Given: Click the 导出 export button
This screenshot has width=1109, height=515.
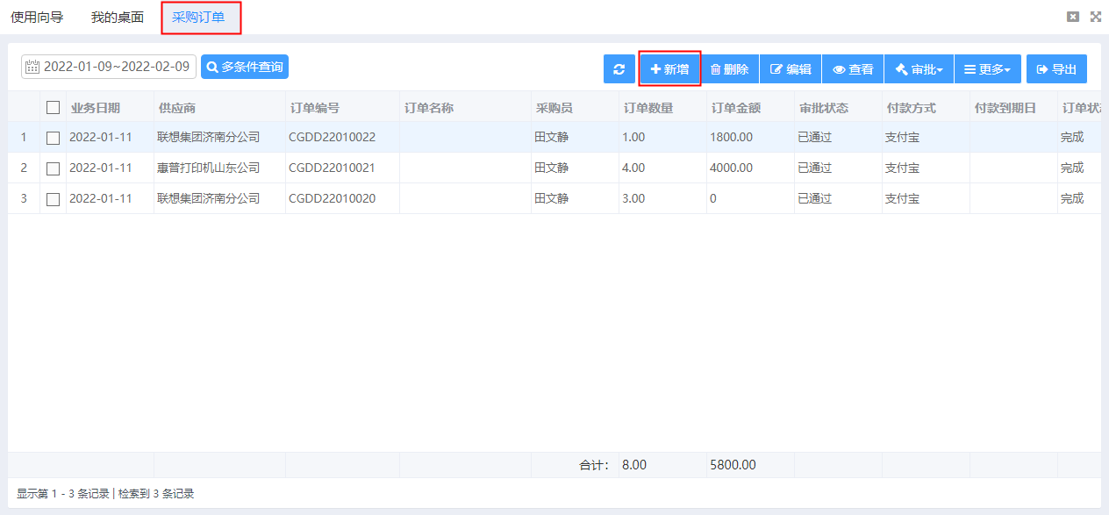Looking at the screenshot, I should pos(1056,69).
